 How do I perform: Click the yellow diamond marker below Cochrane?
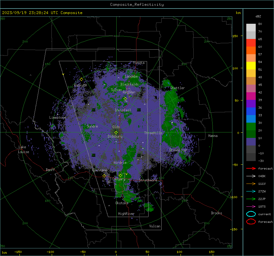(x=104, y=176)
